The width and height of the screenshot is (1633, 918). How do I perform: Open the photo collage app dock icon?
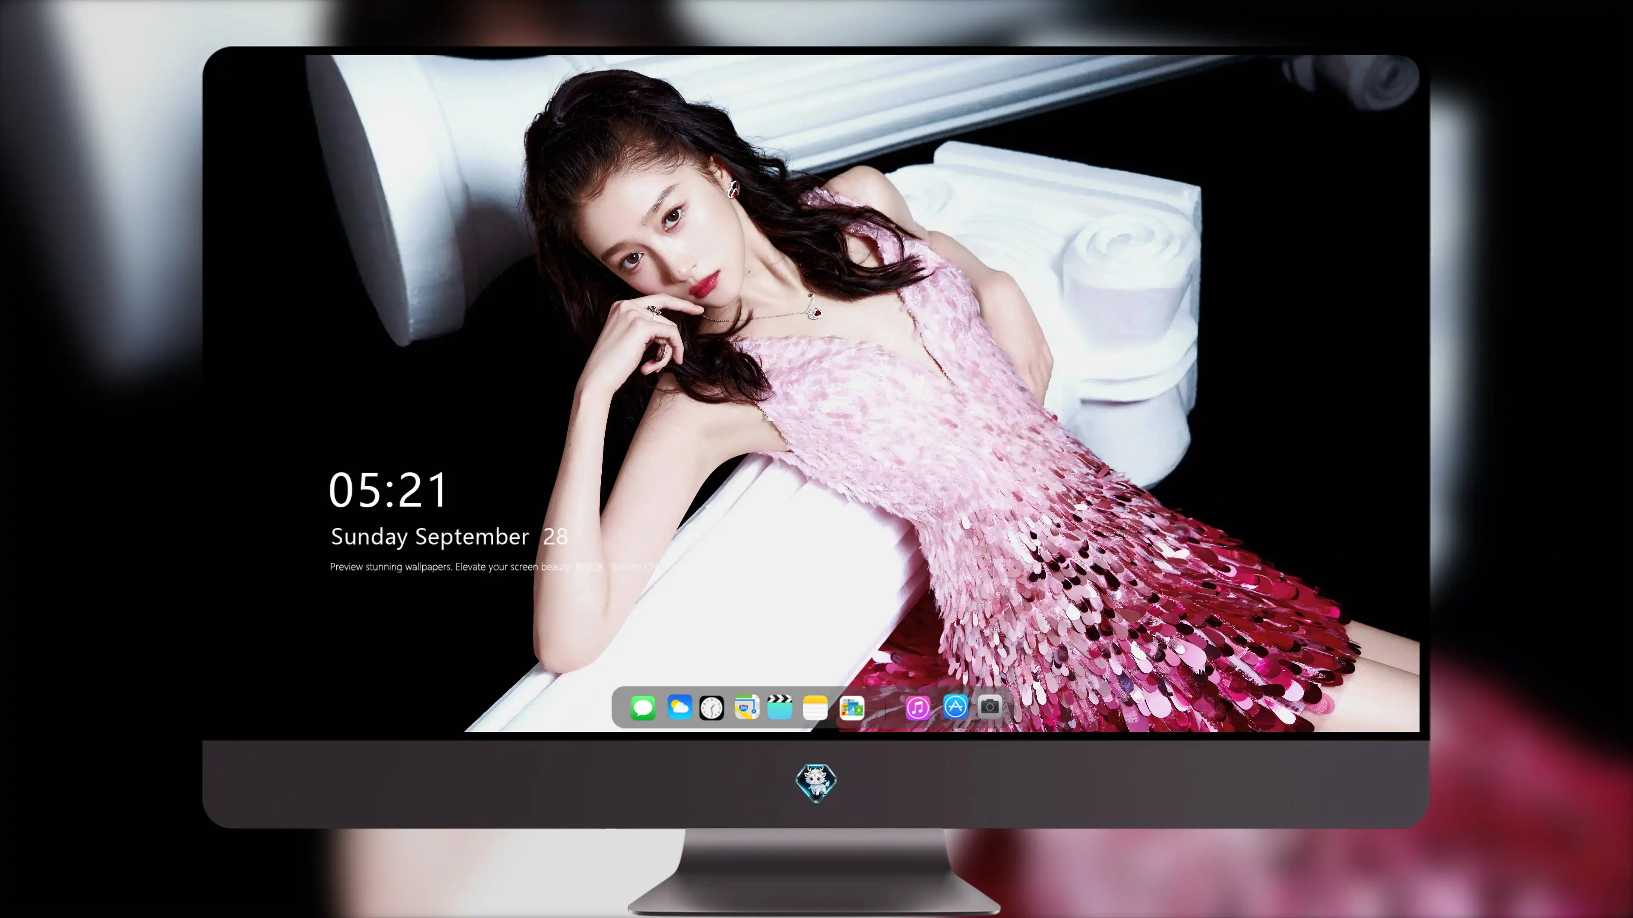[x=852, y=708]
